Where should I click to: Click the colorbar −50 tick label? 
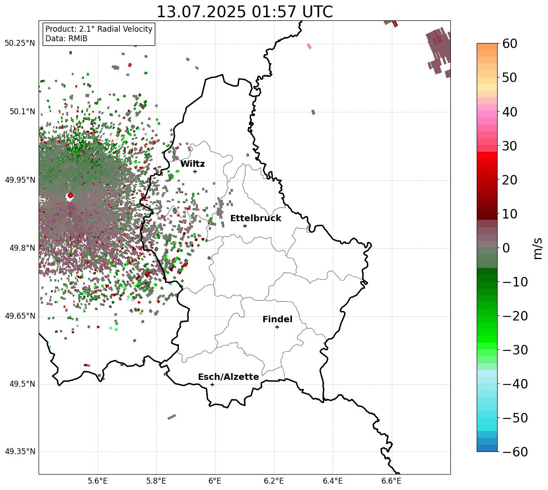(514, 418)
